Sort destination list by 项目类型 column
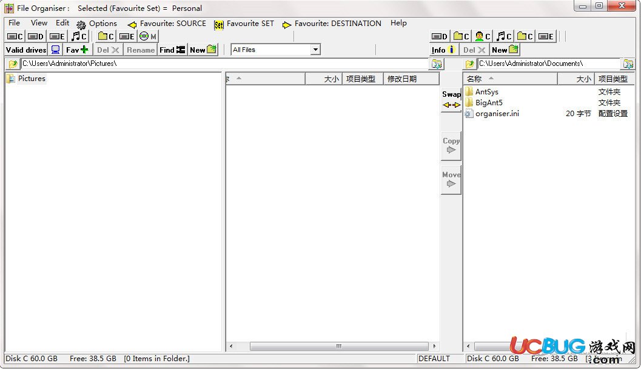 614,79
